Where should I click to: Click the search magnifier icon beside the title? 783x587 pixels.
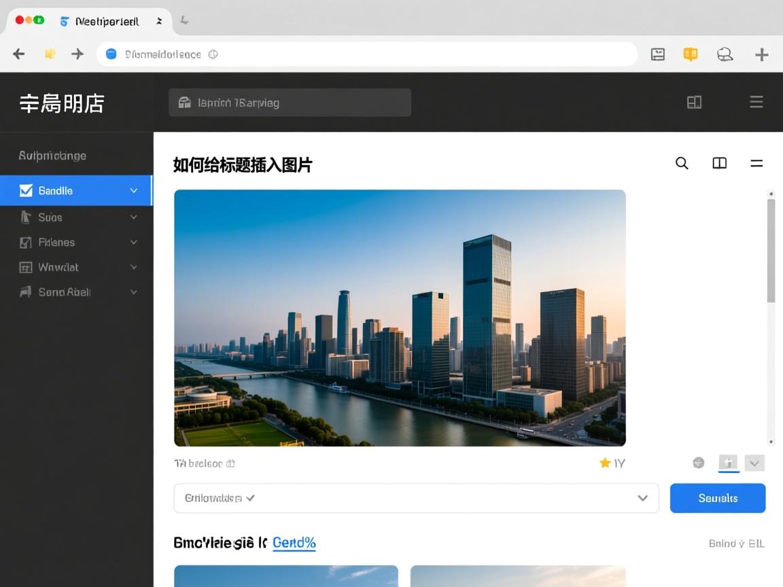(682, 163)
